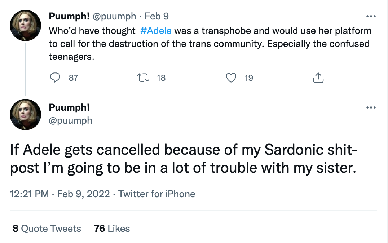This screenshot has width=388, height=243.
Task: Open the #Adele hashtag feed
Action: coord(156,31)
